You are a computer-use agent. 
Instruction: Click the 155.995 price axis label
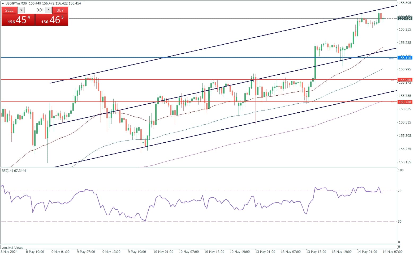click(405, 69)
